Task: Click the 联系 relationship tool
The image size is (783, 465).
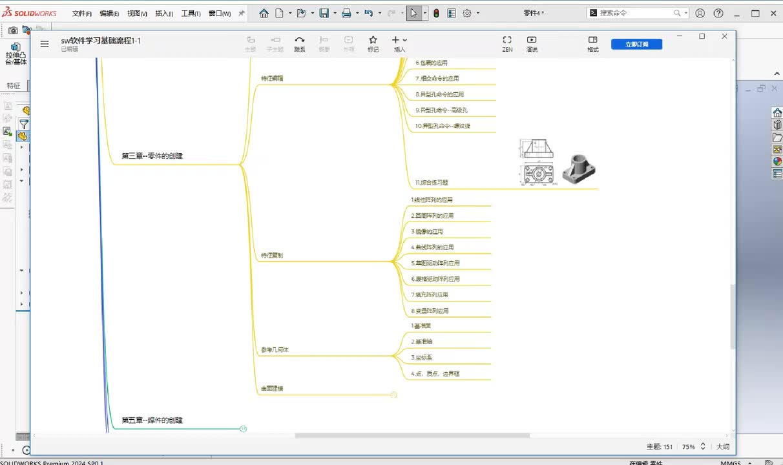Action: tap(300, 43)
